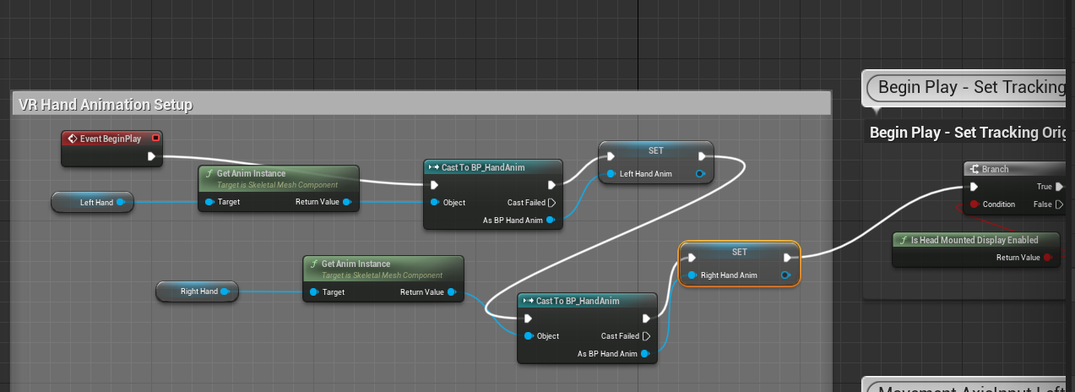Click As BP Hand Anim pin of upper cast node
The image size is (1075, 392).
[x=551, y=220]
